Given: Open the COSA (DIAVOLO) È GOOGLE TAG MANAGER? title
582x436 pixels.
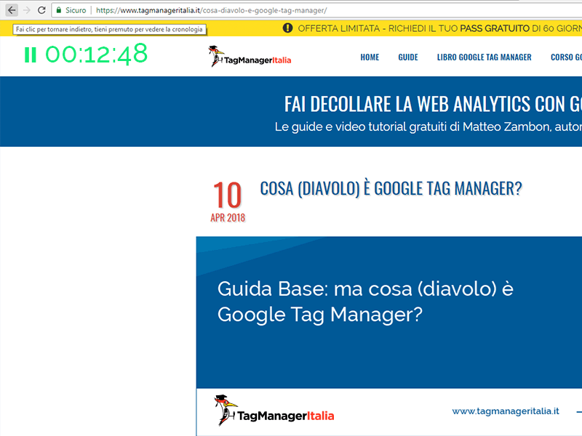Looking at the screenshot, I should coord(391,188).
